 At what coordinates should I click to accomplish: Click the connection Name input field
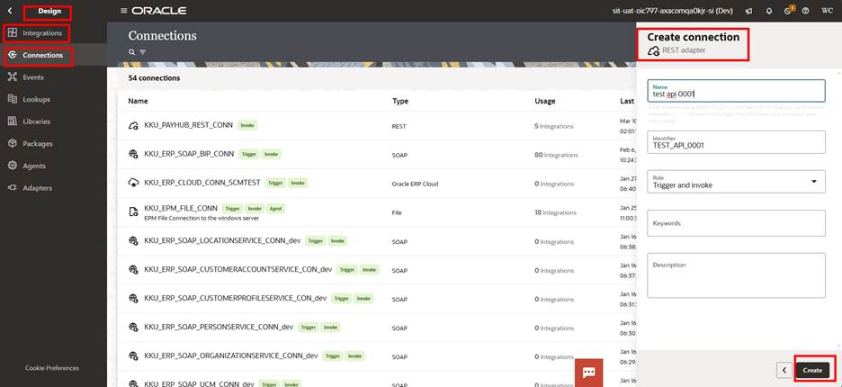click(x=736, y=91)
